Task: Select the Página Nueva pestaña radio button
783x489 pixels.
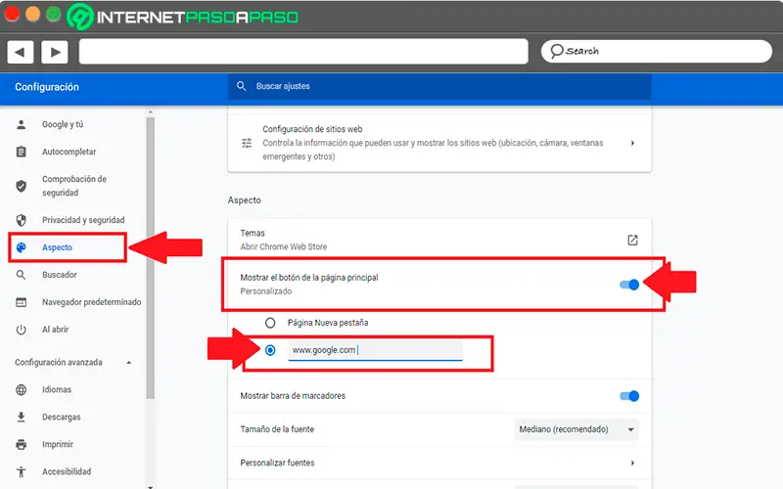Action: click(270, 323)
